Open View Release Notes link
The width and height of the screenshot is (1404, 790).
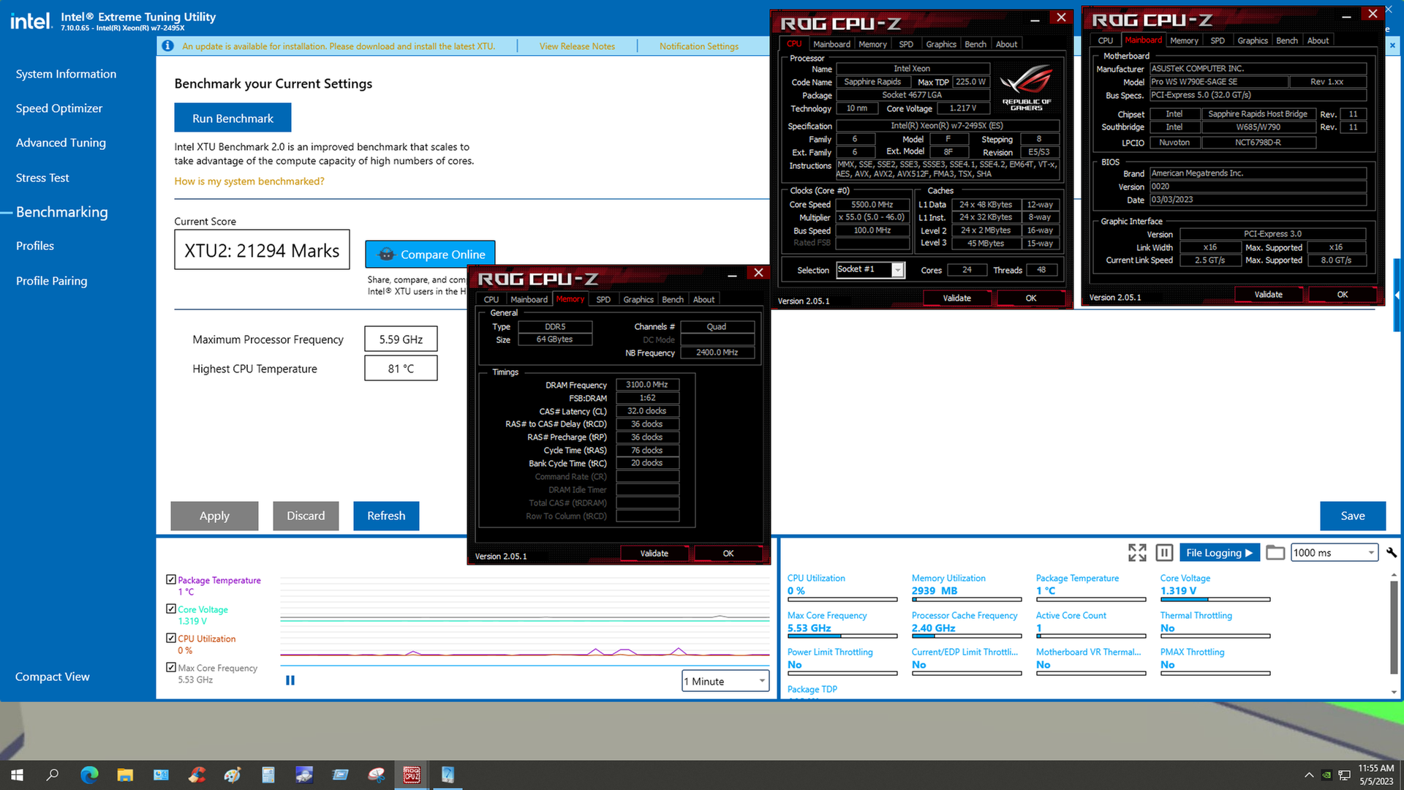pyautogui.click(x=577, y=46)
